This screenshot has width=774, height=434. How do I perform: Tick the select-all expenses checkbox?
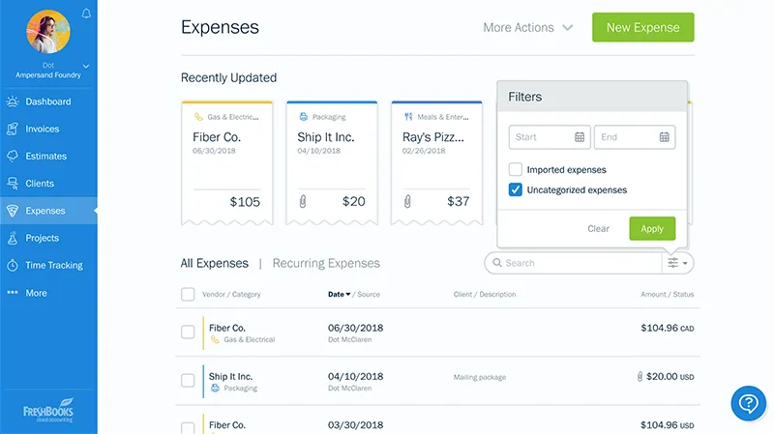(x=188, y=294)
